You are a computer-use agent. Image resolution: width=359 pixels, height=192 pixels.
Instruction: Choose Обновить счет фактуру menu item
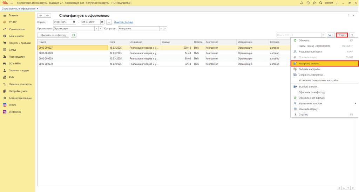(x=324, y=98)
